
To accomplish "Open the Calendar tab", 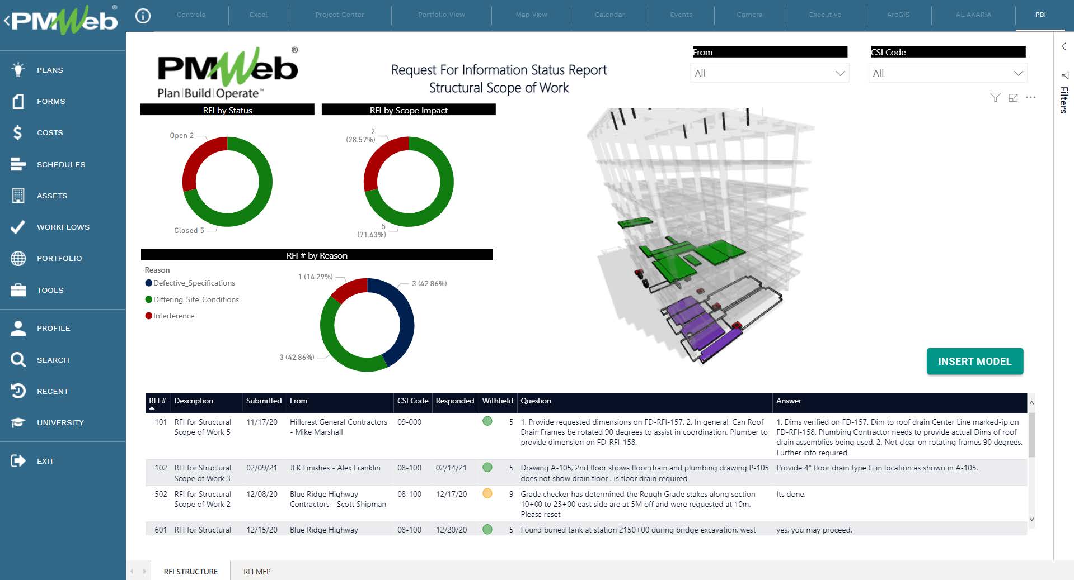I will [x=609, y=15].
